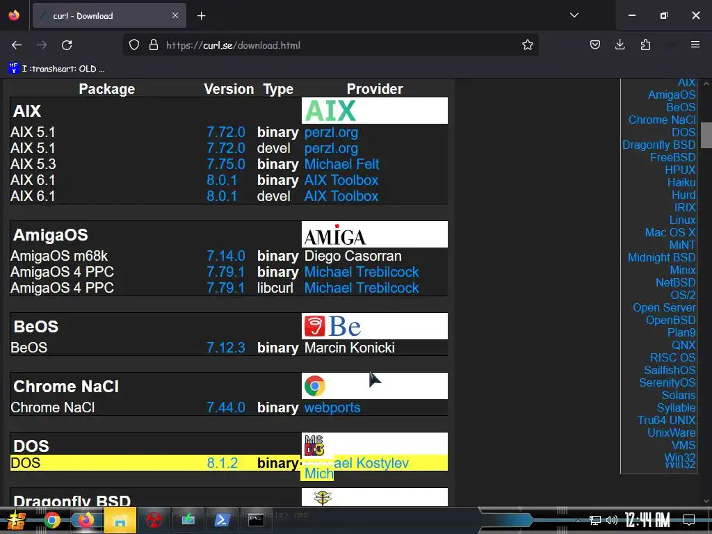Click the page vertical scrollbar thumb
The image size is (712, 534).
point(706,136)
